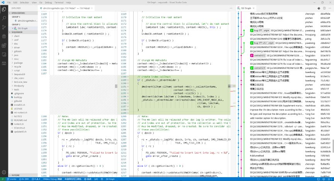
Task: Open the Source Control view icon
Action: [x=4, y=27]
